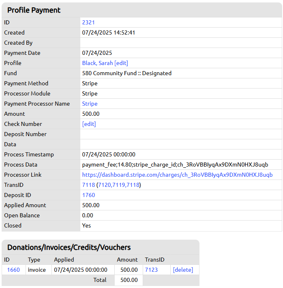Select the Process Data payment_fee text
This screenshot has width=283, height=288.
coord(175,165)
